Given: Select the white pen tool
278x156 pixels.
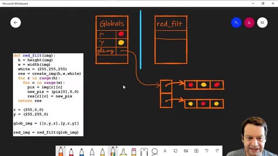Looking at the screenshot, I should point(92,152).
